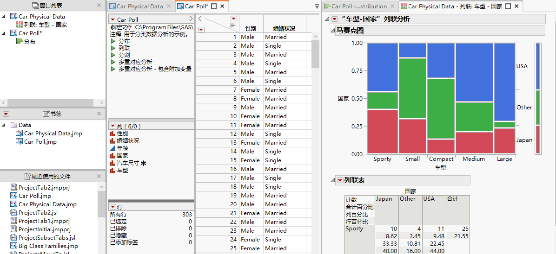Screen dimensions: 556x254
Task: Click the blue USA segment of Sporty bar
Action: [x=383, y=67]
